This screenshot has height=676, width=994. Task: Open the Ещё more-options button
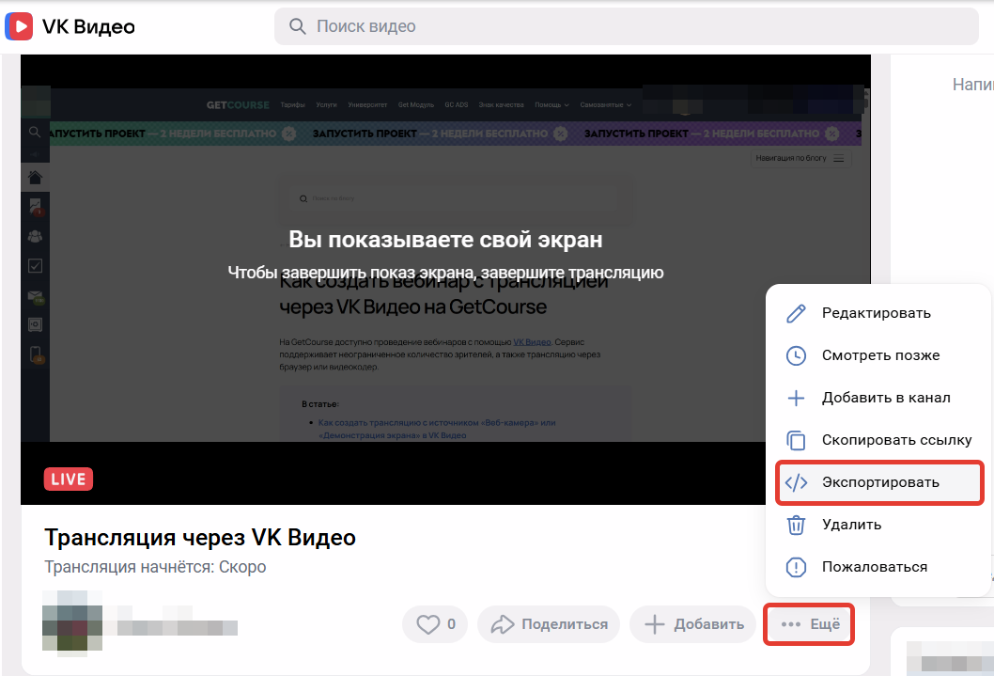(810, 624)
